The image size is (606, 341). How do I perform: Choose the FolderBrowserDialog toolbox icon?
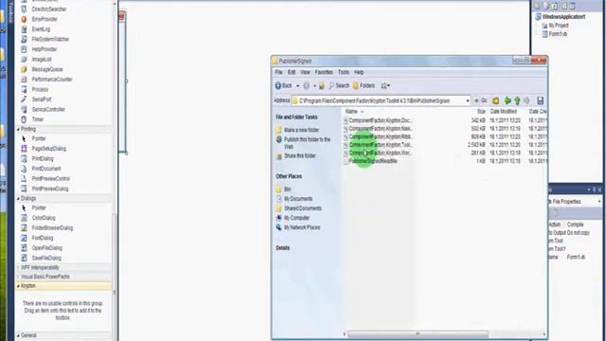pos(24,227)
